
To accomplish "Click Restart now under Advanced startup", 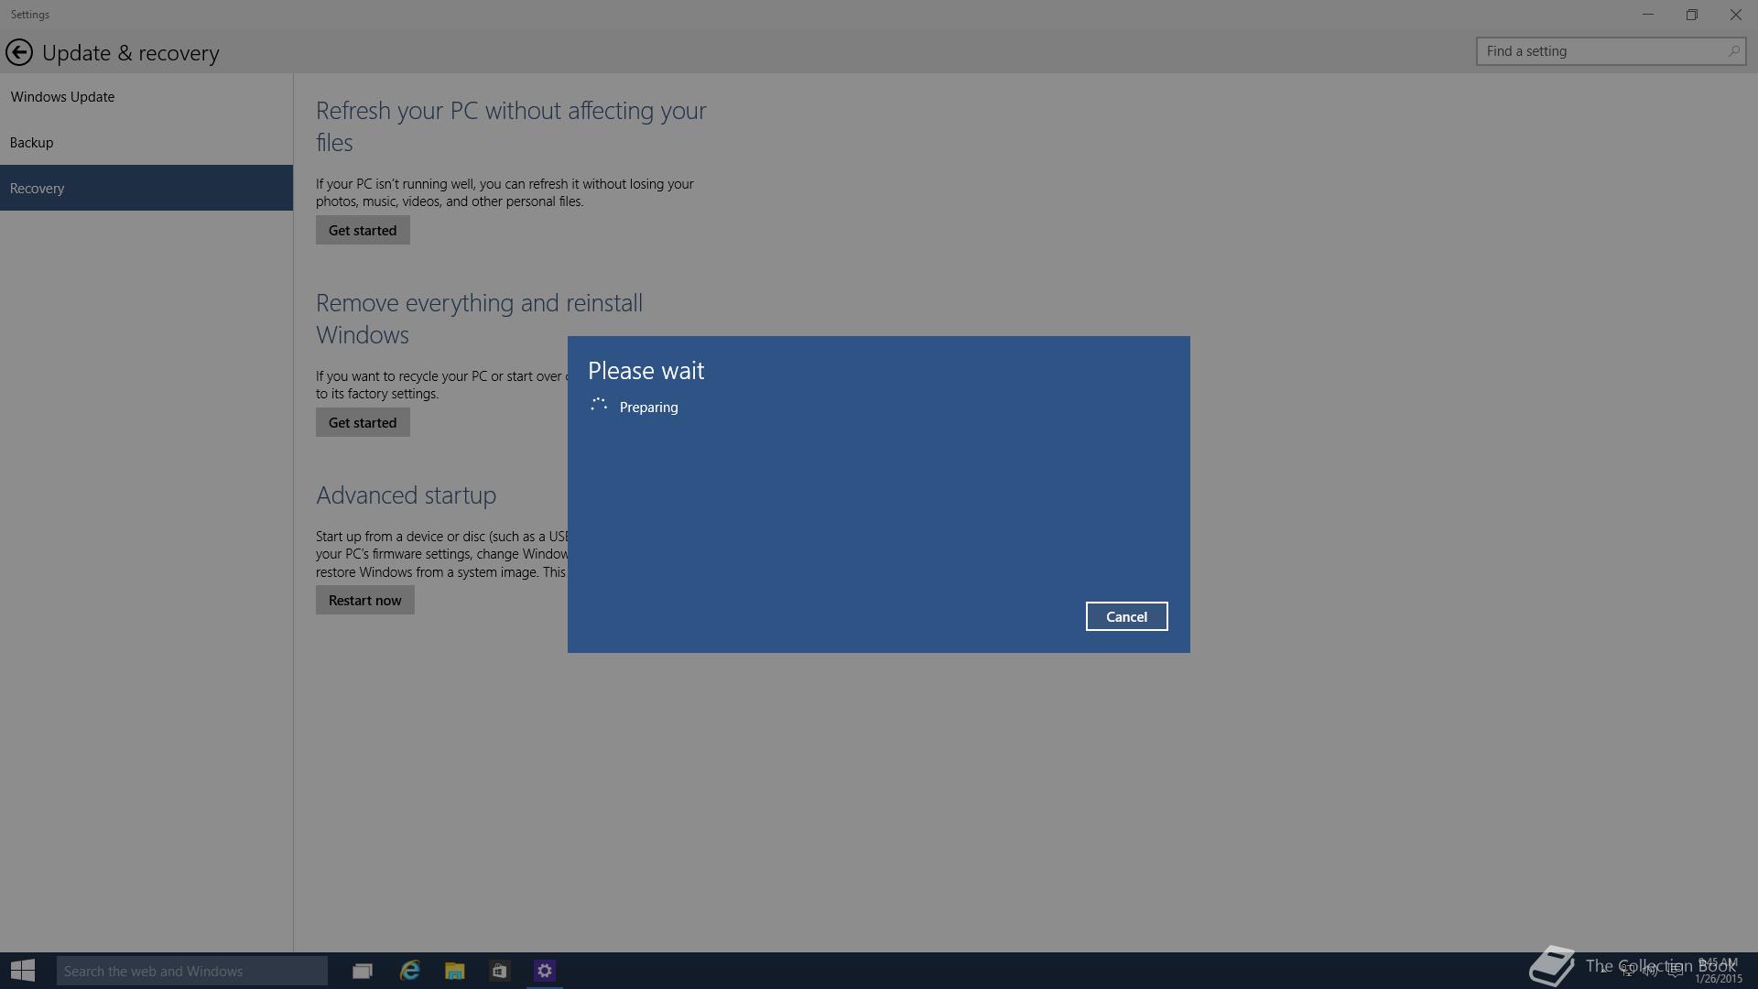I will [x=364, y=600].
